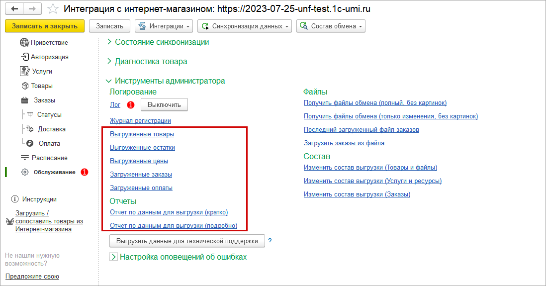Click the Обслуживание gear icon

click(x=24, y=172)
